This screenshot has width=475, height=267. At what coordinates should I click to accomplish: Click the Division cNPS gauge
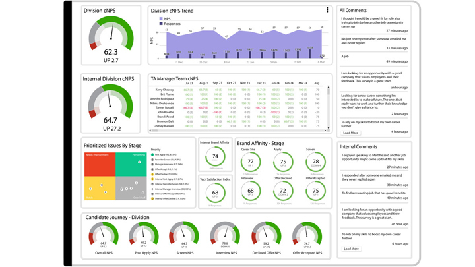click(x=111, y=38)
